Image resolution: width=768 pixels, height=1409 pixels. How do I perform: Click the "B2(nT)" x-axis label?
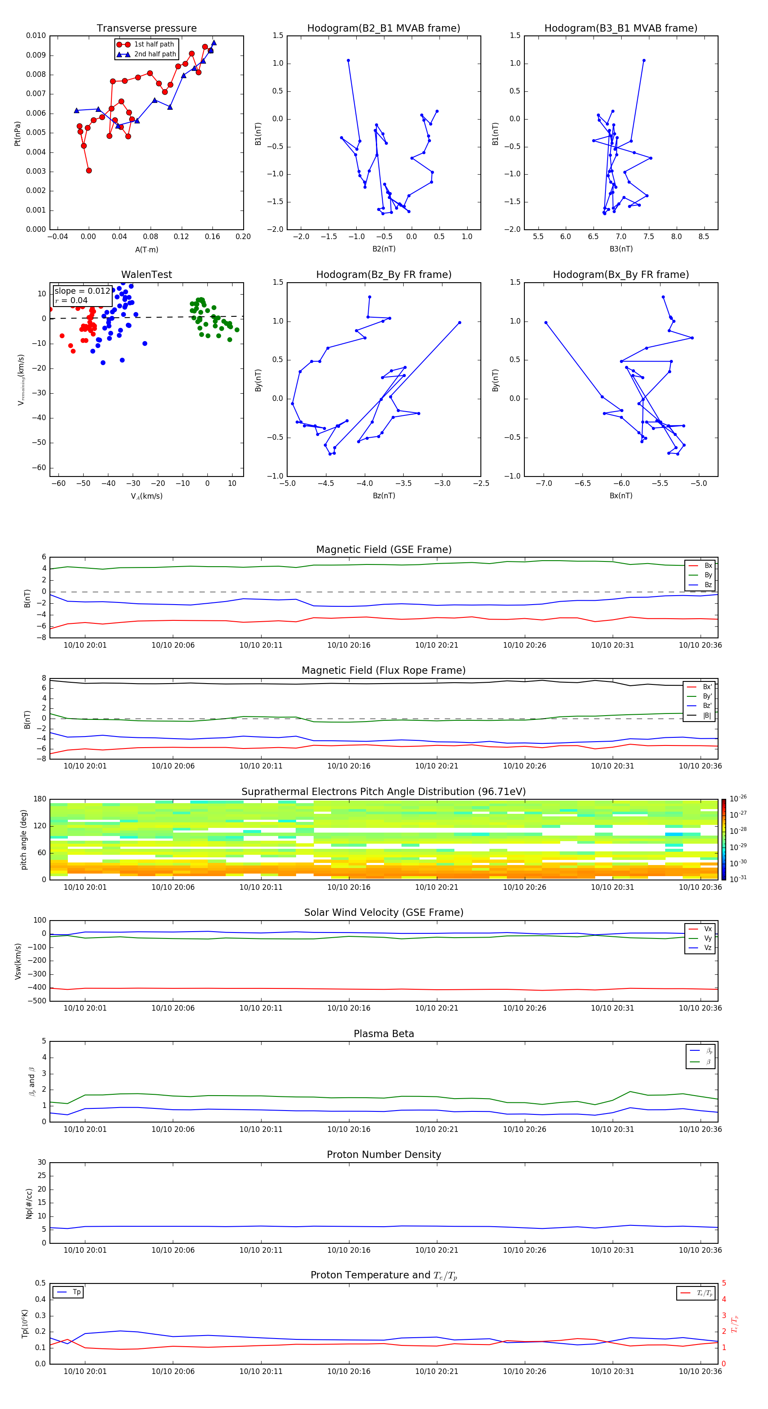tap(384, 249)
